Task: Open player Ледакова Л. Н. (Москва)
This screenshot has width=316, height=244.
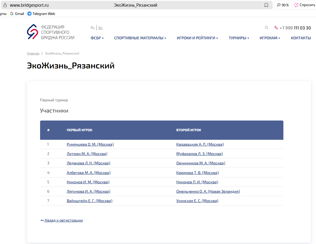Action: (x=88, y=163)
